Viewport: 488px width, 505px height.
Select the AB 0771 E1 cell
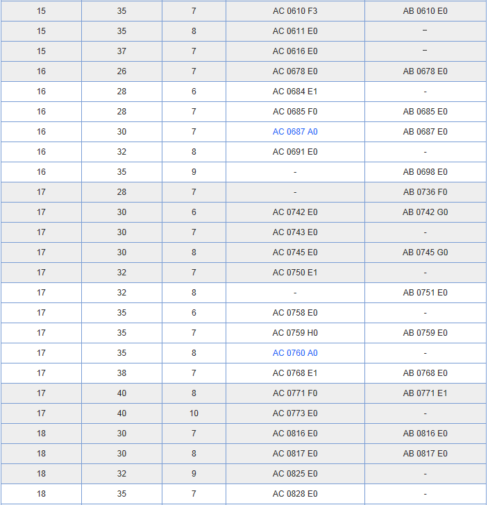click(425, 393)
